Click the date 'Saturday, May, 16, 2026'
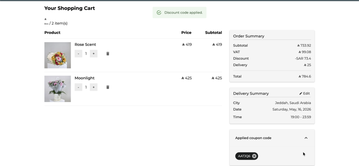The width and height of the screenshot is (359, 166). coord(292,109)
